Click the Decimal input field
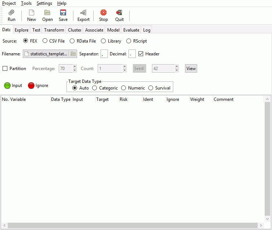 click(132, 54)
